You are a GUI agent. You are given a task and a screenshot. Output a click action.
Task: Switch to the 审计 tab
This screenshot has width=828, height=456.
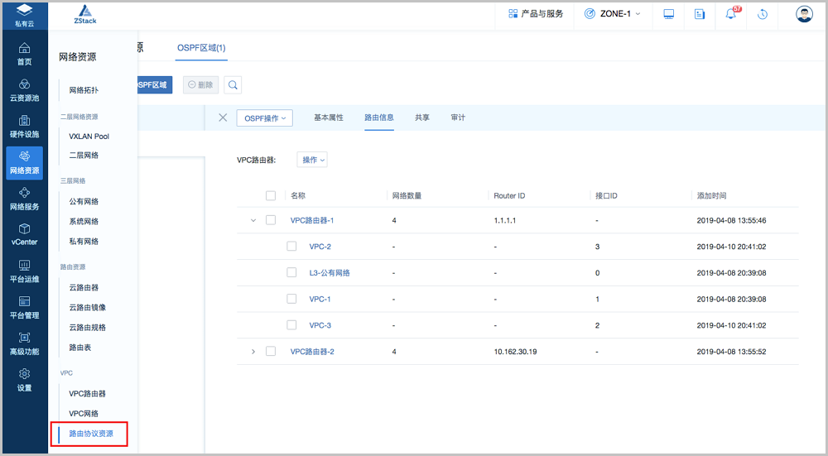[458, 118]
